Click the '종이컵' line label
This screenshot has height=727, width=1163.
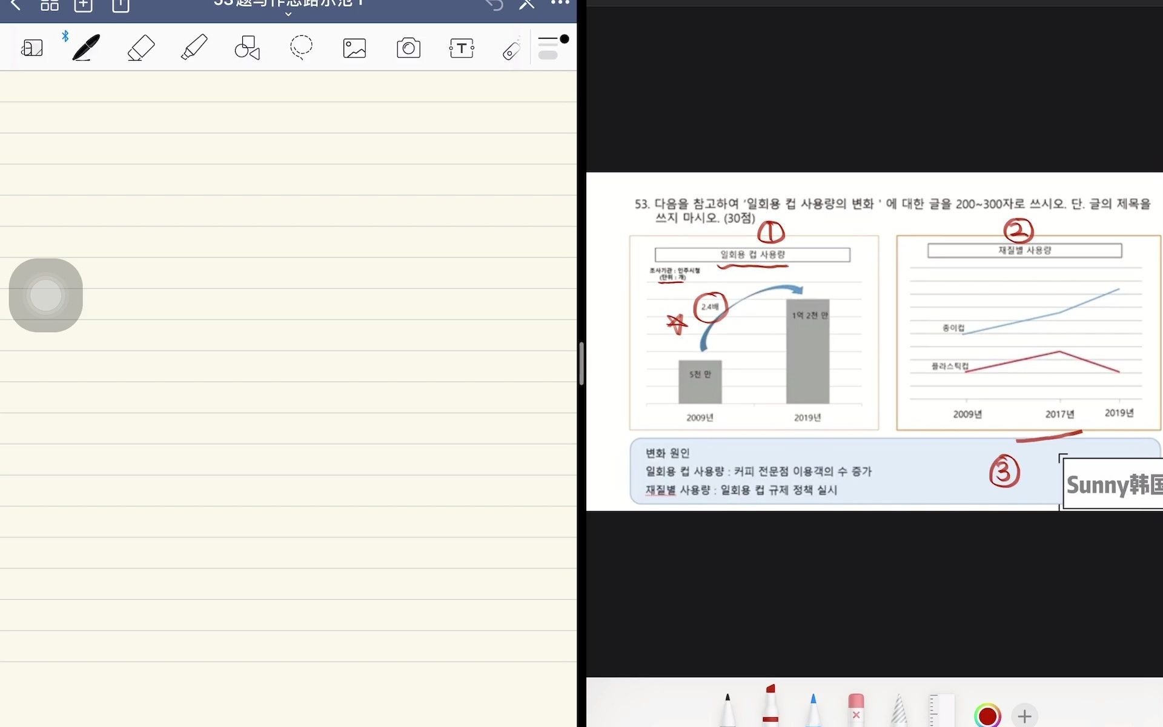[953, 328]
